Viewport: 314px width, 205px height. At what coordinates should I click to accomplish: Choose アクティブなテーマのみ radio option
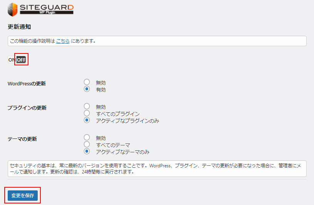(x=87, y=152)
